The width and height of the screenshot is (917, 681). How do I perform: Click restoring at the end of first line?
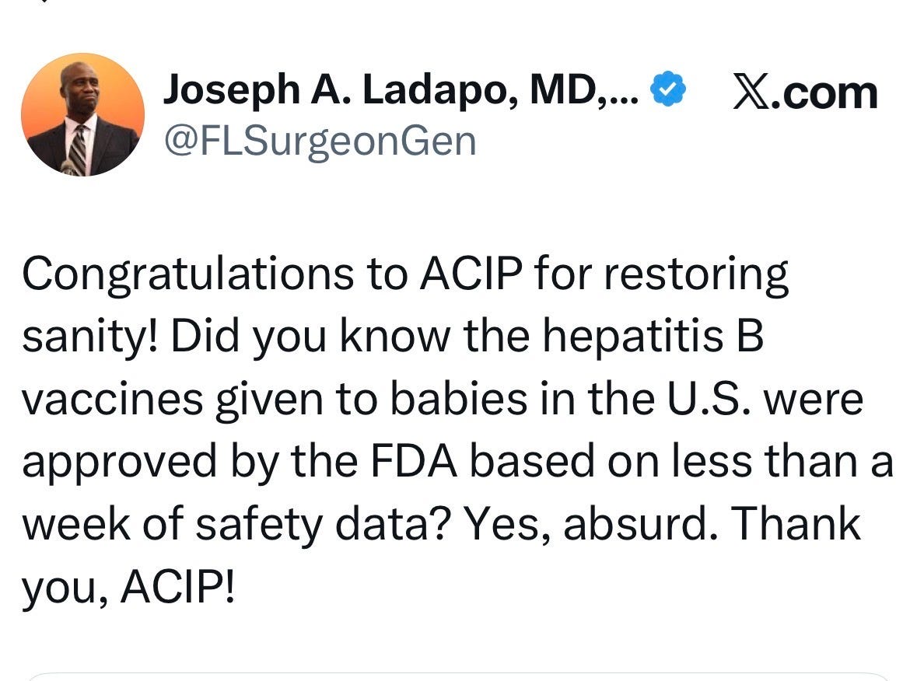[696, 274]
